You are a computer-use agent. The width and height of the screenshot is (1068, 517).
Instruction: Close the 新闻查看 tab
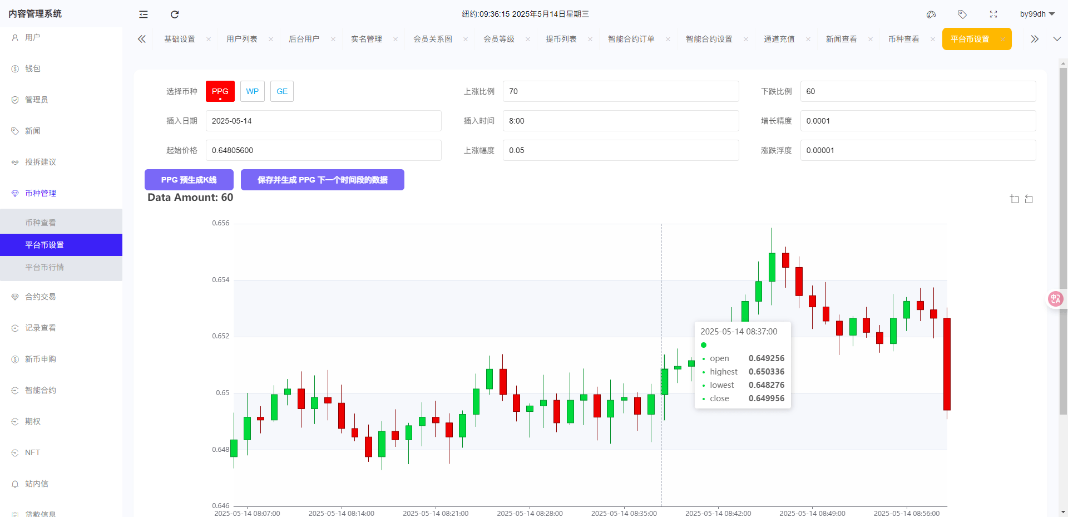point(870,39)
